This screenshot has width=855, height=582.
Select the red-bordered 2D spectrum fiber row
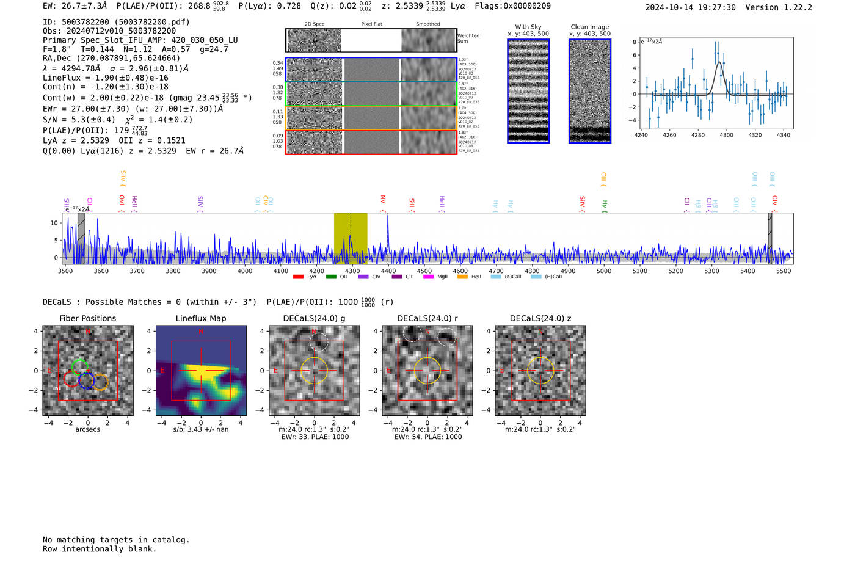371,142
